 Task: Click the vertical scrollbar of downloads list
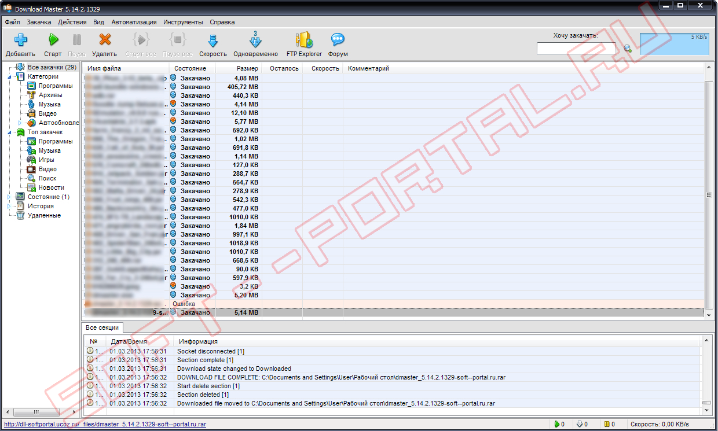pyautogui.click(x=709, y=195)
